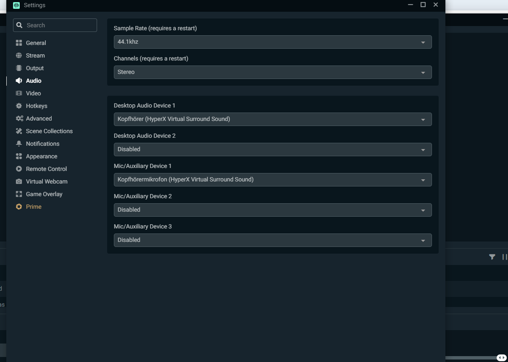Screen dimensions: 508x362
Task: Open the Scene Collections settings
Action: point(49,131)
